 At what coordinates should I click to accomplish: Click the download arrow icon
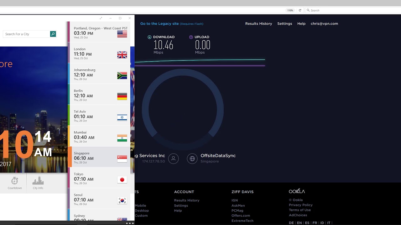point(149,37)
